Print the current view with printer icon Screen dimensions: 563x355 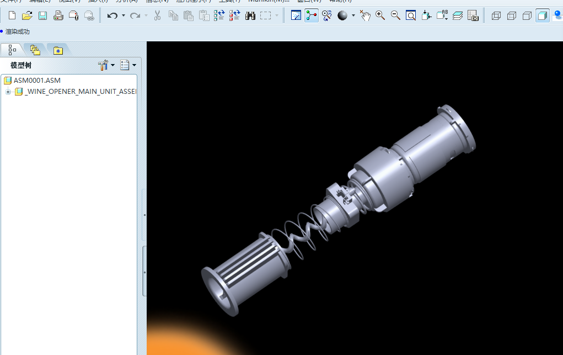pos(58,15)
